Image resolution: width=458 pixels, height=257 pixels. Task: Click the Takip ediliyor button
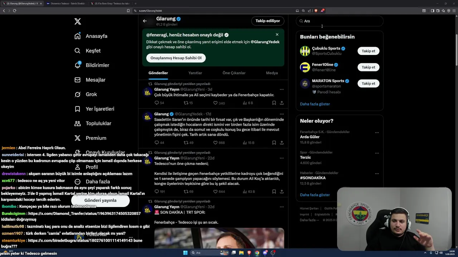pos(268,21)
